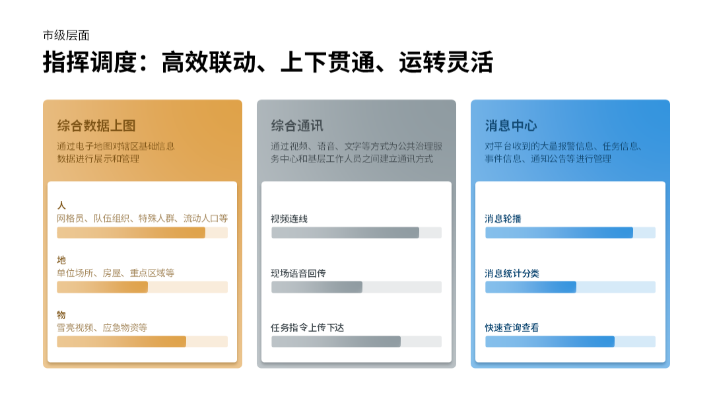Select the 消息中心 card heading

click(x=511, y=126)
